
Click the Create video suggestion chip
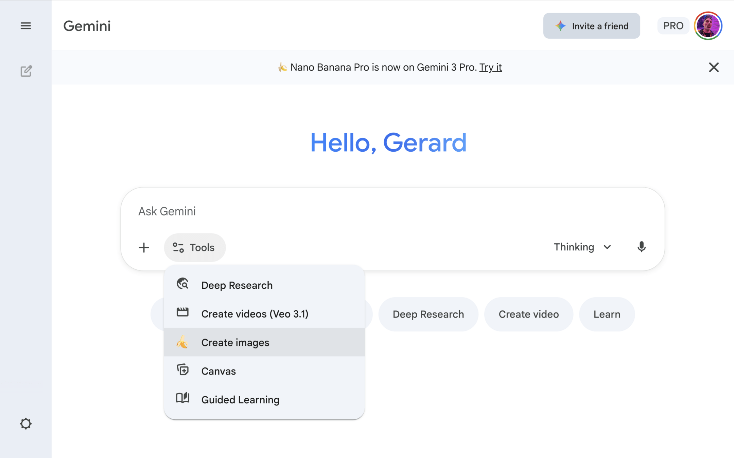pos(528,314)
